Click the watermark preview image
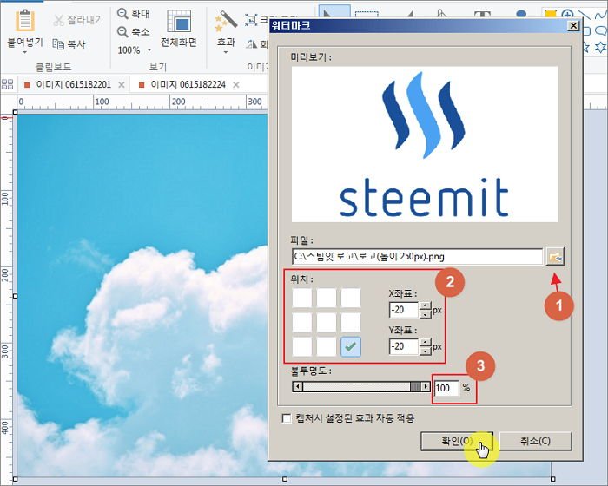Image resolution: width=608 pixels, height=486 pixels. click(x=424, y=144)
